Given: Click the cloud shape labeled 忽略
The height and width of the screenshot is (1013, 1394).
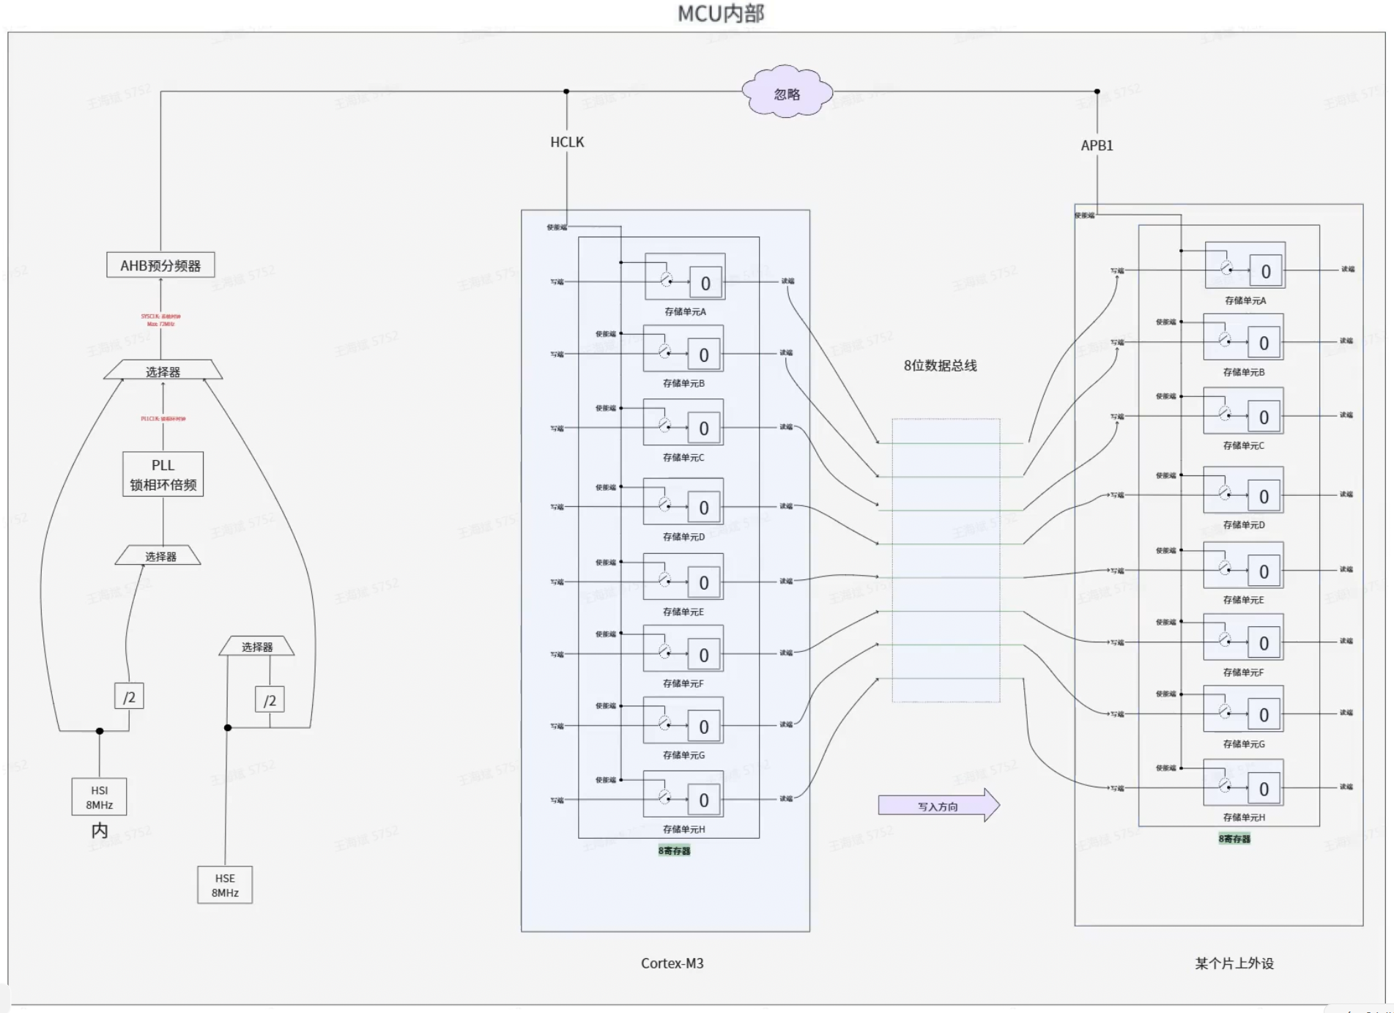Looking at the screenshot, I should click(x=787, y=92).
